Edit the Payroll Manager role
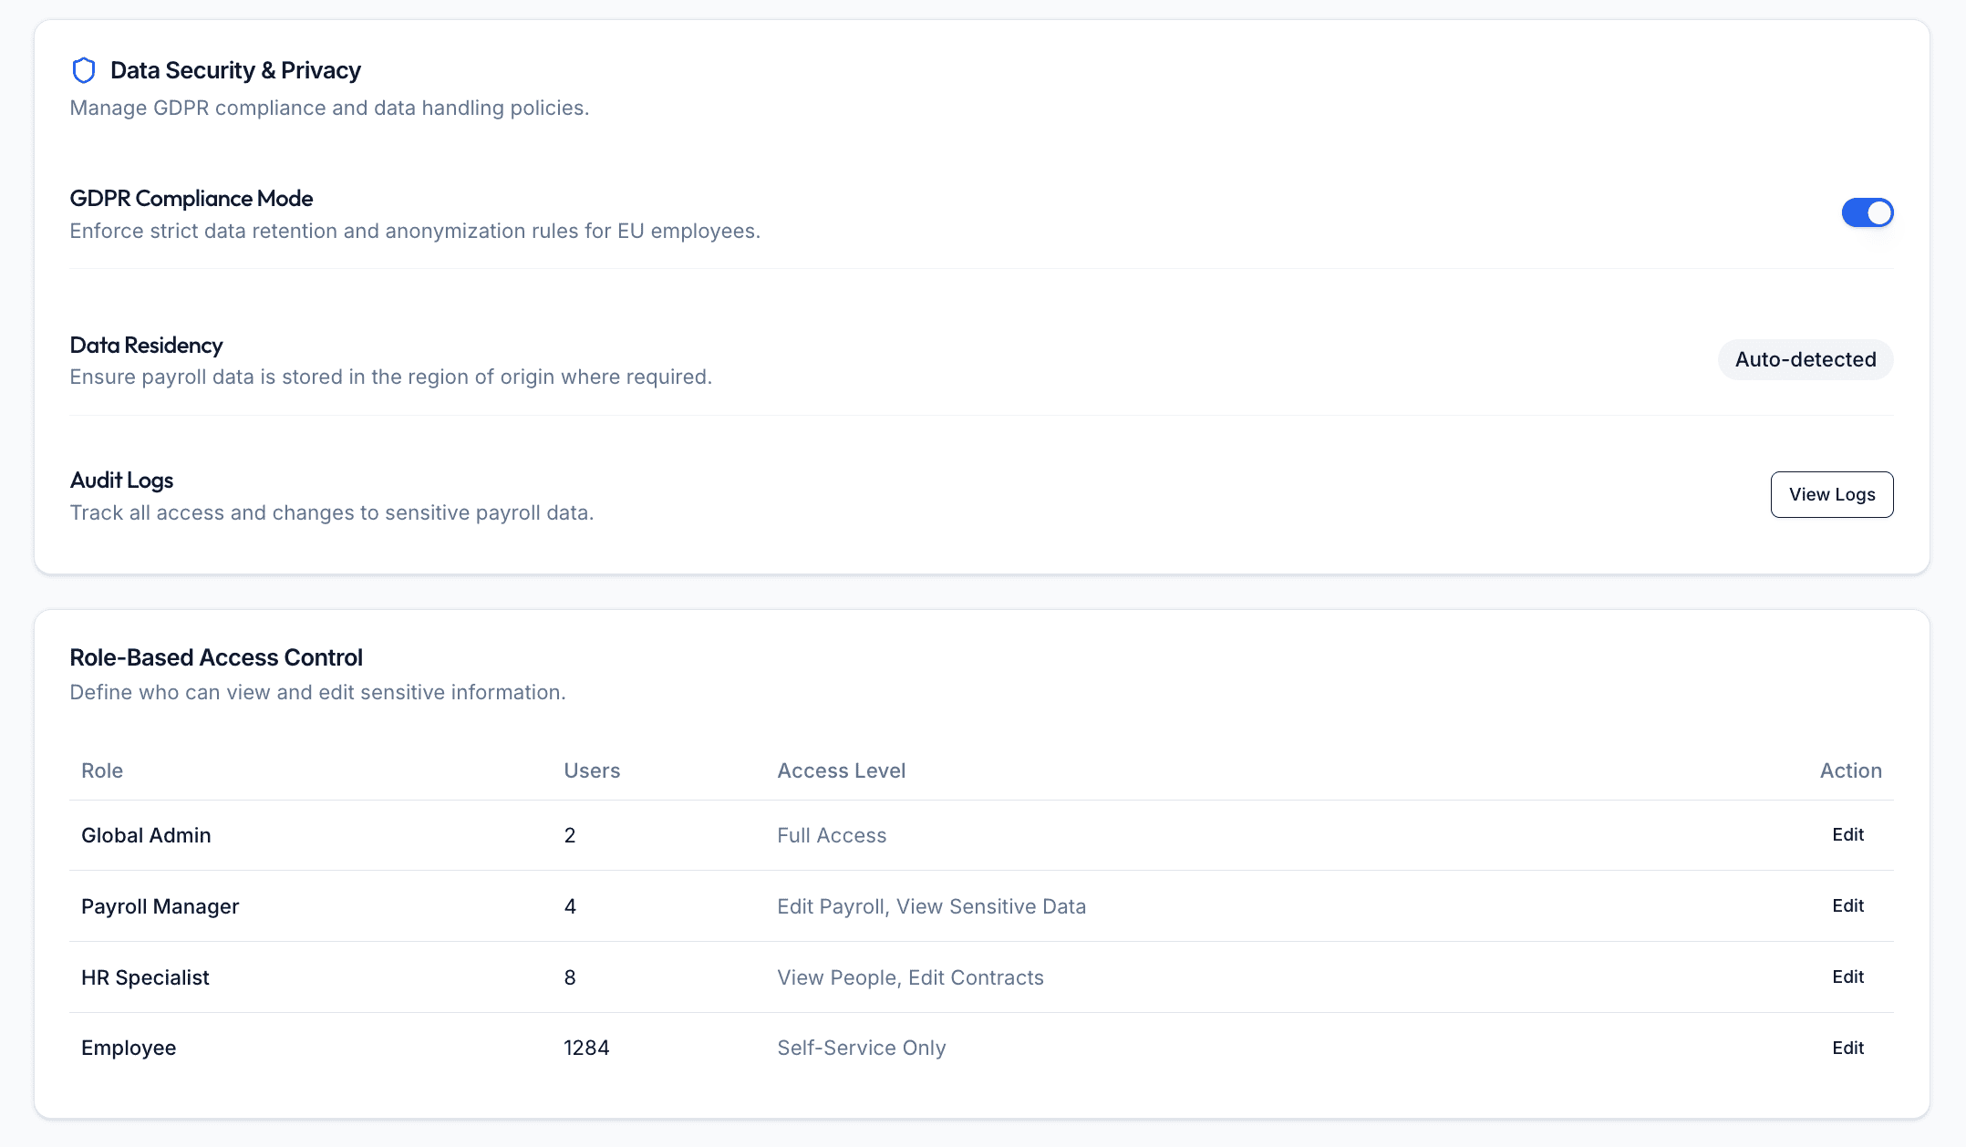This screenshot has height=1147, width=1966. point(1847,905)
